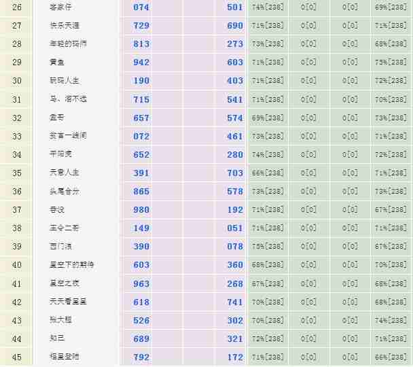Click the 75%[238] cell in row 39
The width and height of the screenshot is (413, 367).
click(x=268, y=247)
